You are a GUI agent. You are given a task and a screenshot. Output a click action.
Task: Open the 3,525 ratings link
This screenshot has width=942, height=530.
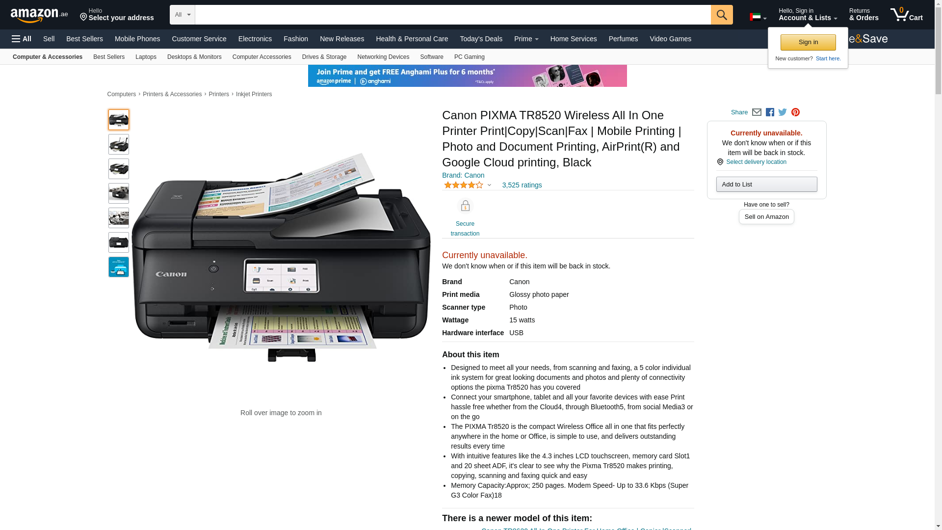pyautogui.click(x=522, y=185)
